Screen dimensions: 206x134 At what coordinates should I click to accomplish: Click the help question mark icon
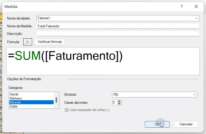[x=182, y=6]
